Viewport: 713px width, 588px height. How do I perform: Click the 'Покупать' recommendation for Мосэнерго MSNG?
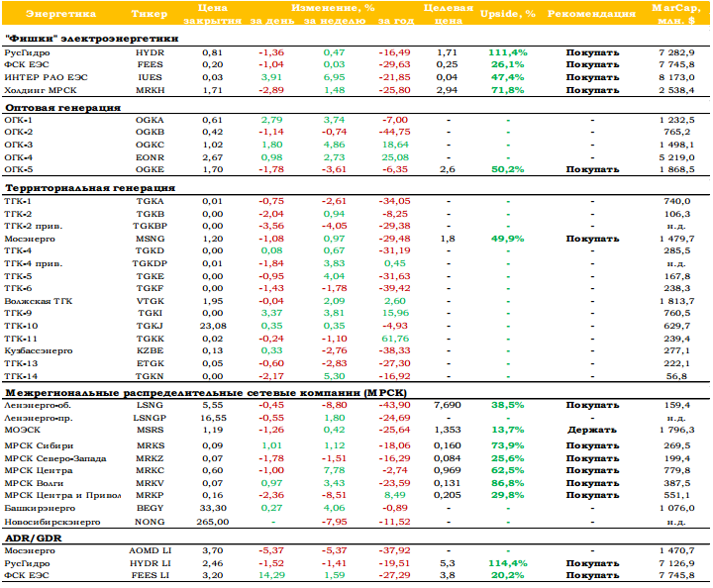point(592,239)
